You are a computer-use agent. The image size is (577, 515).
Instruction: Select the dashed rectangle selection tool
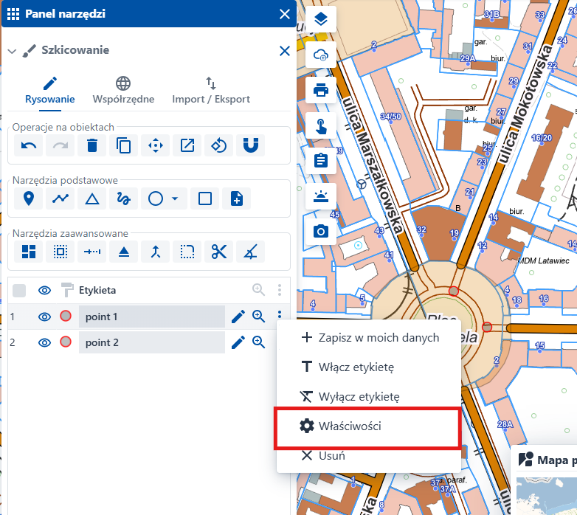pos(187,252)
